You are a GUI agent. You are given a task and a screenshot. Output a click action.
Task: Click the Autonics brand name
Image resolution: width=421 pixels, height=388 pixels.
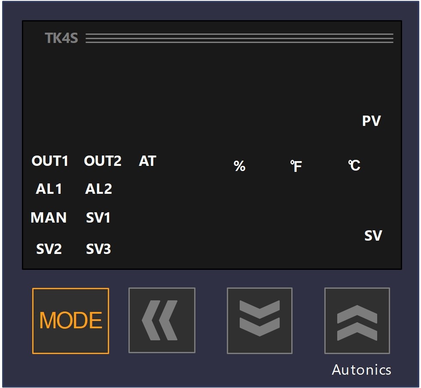(x=361, y=370)
